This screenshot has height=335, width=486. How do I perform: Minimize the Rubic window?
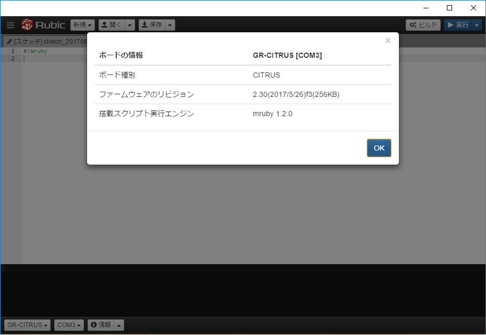(x=426, y=8)
